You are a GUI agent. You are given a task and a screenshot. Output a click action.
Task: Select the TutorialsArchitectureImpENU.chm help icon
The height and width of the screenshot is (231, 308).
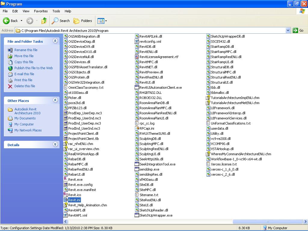tap(208, 98)
